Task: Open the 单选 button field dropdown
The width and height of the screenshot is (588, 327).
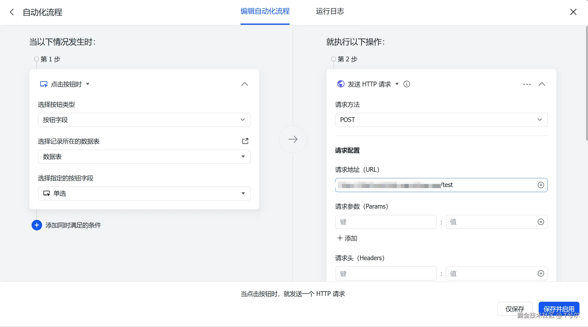Action: point(144,194)
